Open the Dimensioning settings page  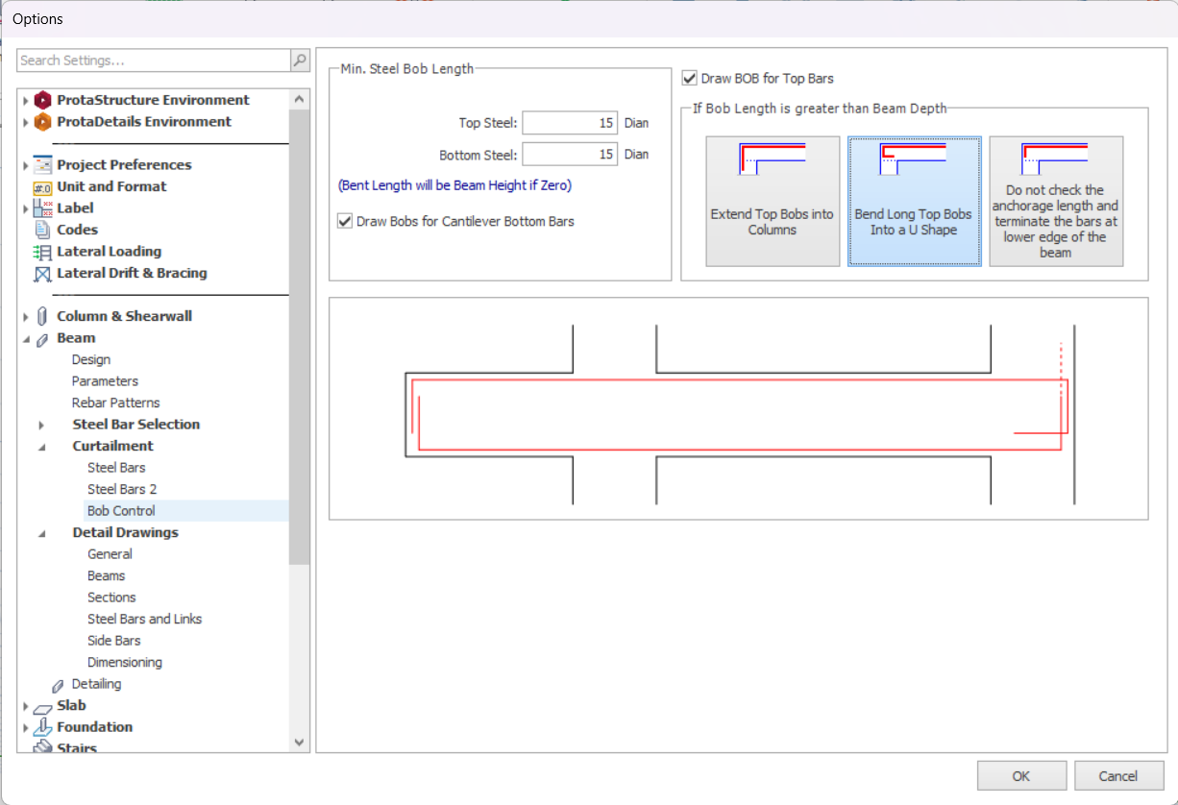124,662
